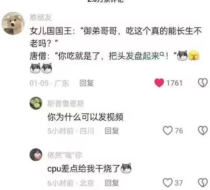The width and height of the screenshot is (210, 190).
Task: Open 斯普鲁恩斯's green avatar
Action: (36, 103)
